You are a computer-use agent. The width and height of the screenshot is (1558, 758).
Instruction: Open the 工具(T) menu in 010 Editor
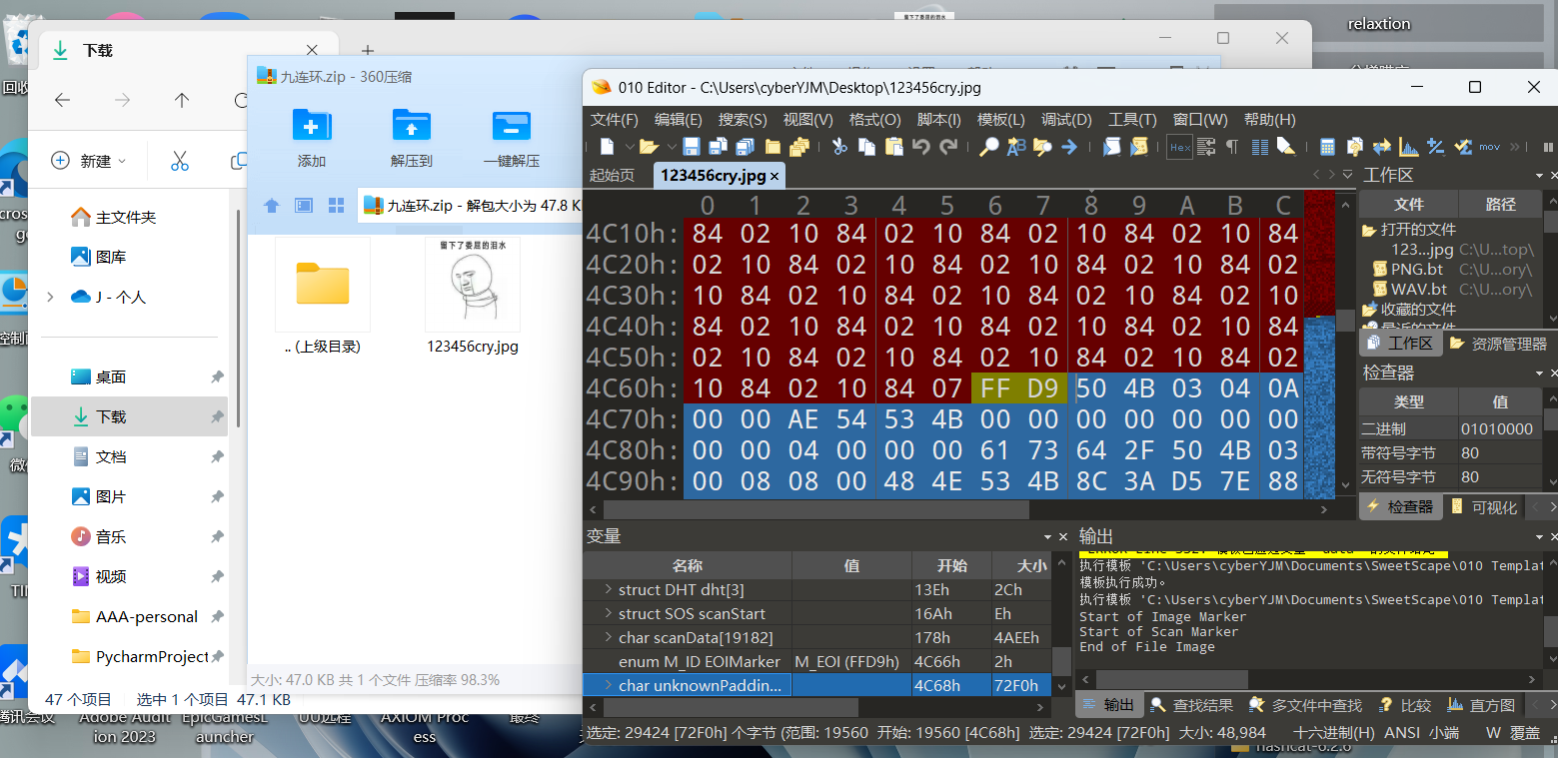point(1132,120)
